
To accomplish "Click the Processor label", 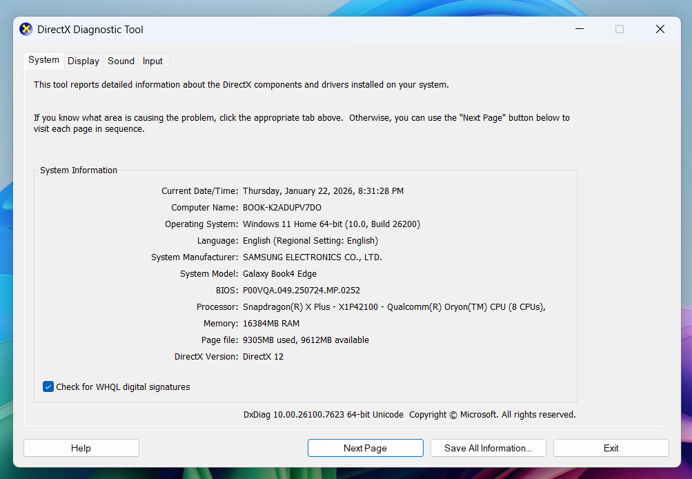I will point(217,307).
